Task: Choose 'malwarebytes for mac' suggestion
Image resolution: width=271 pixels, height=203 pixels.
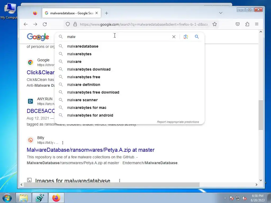Action: (129, 108)
